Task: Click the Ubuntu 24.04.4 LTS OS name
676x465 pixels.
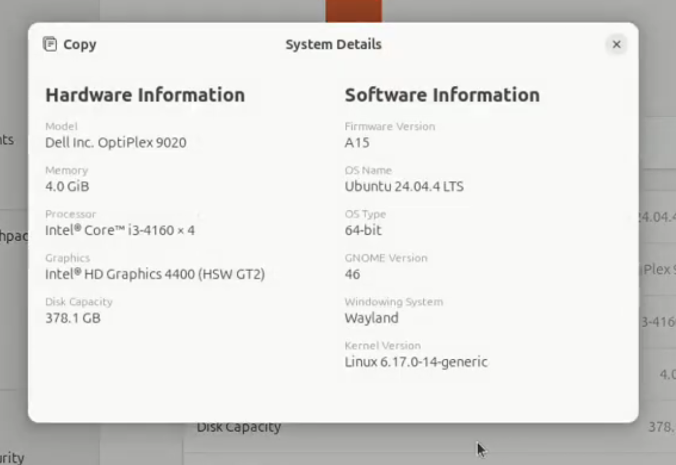Action: pos(404,186)
